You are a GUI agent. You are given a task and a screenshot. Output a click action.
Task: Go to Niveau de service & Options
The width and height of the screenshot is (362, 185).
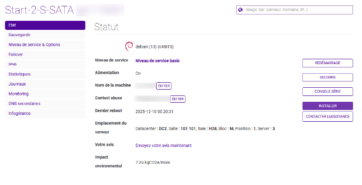[x=45, y=45]
